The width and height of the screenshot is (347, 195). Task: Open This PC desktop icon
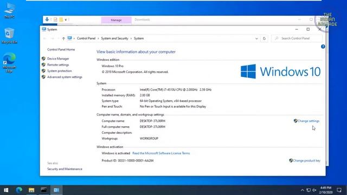point(9,10)
